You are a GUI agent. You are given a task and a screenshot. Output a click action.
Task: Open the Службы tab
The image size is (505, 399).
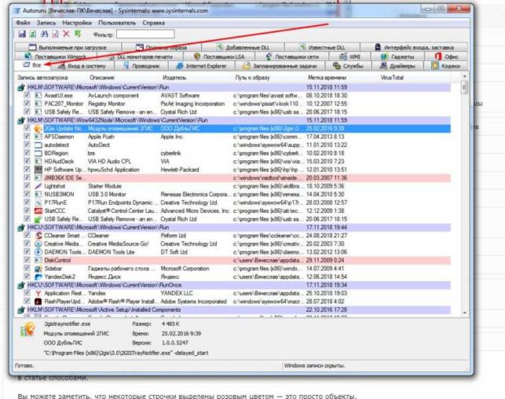click(x=348, y=66)
